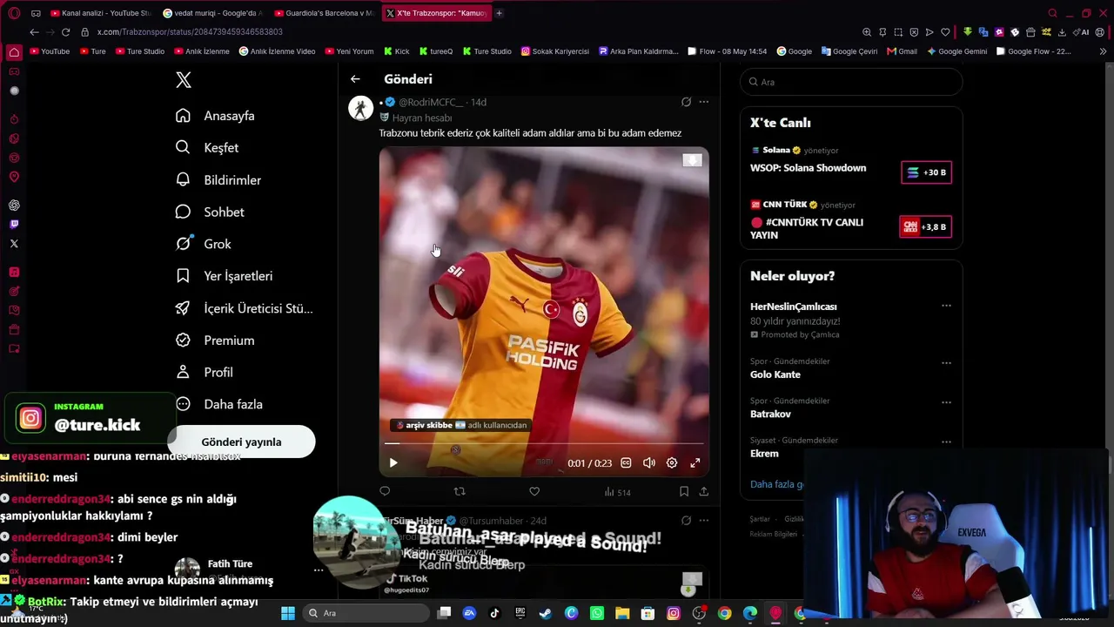Go to Anasayfa home page

coord(215,116)
